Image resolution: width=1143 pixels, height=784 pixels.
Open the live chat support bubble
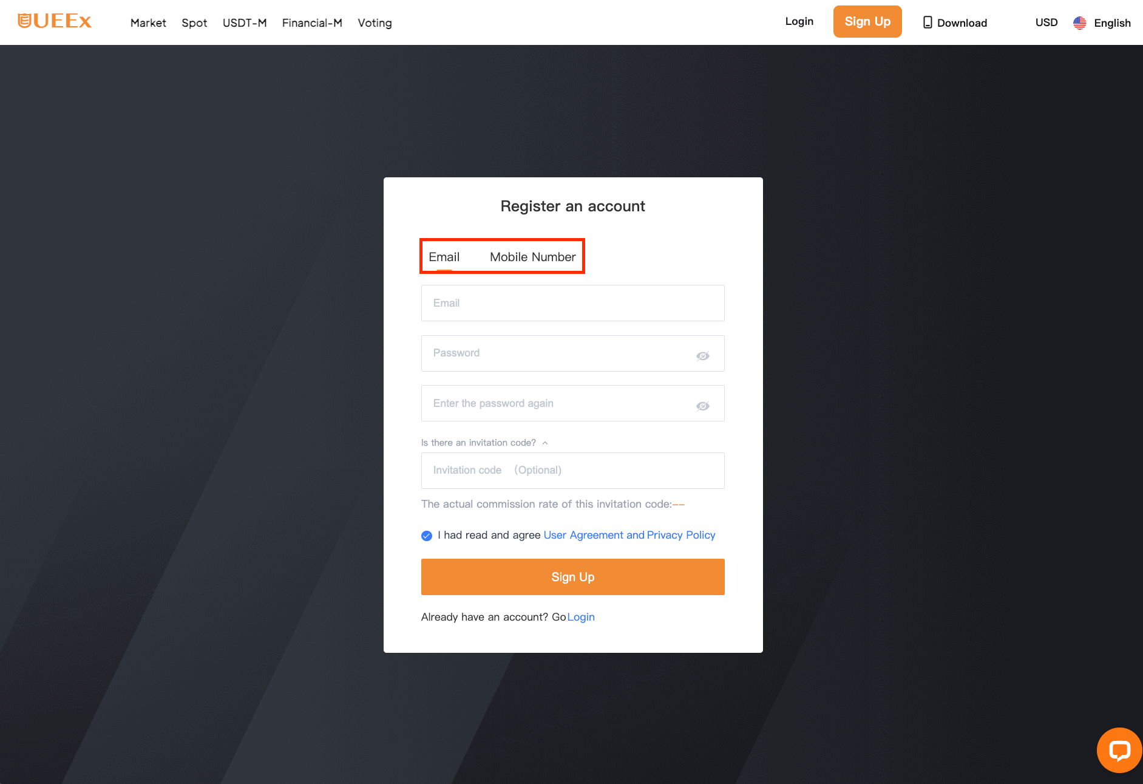[x=1119, y=750]
